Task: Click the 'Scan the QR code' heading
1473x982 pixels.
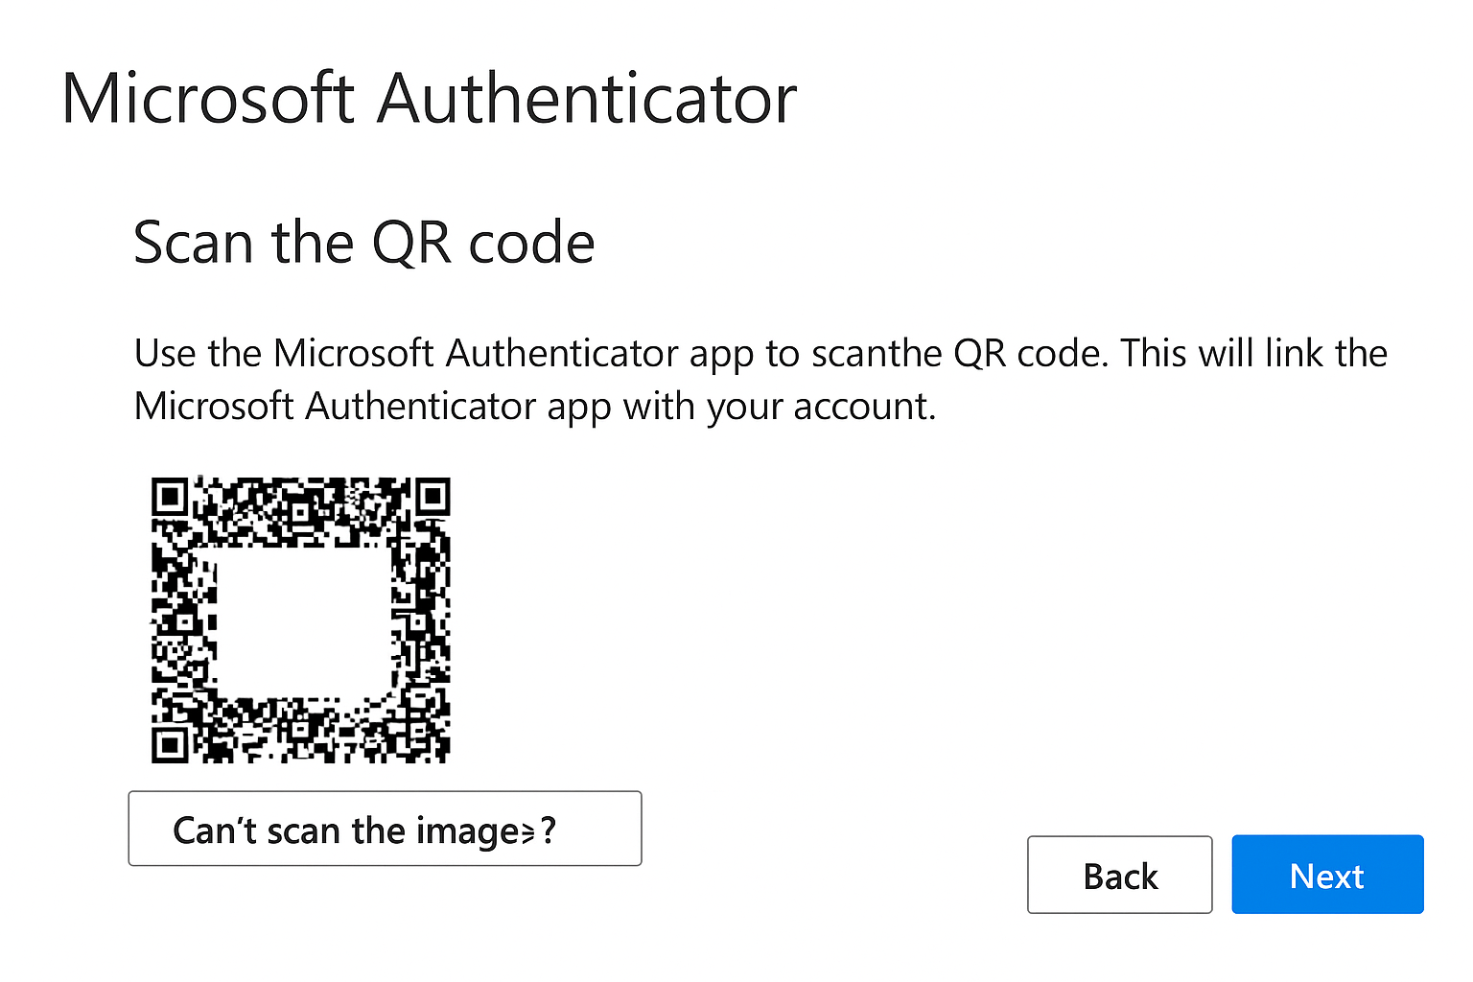Action: point(364,242)
